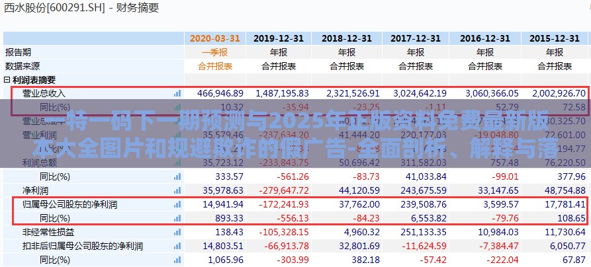Click chart icon of 同比(%) row showing 893.33
The image size is (591, 267).
177,218
